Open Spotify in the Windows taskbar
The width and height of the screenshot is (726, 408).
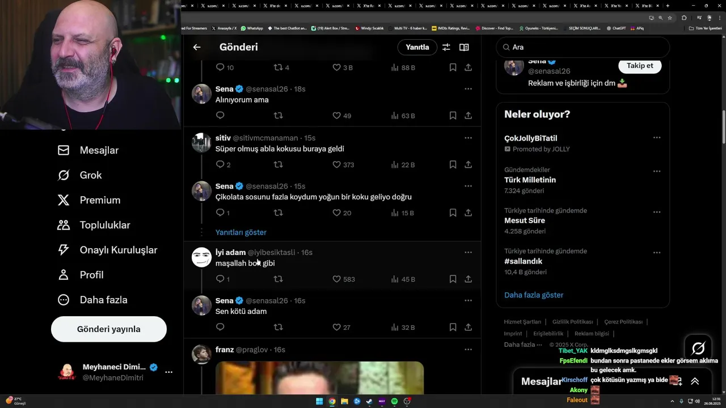tap(394, 401)
